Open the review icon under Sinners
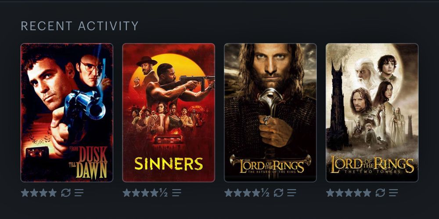 click(176, 193)
